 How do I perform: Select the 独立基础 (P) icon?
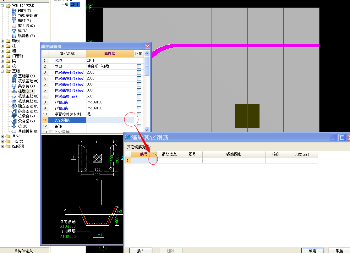(14, 106)
